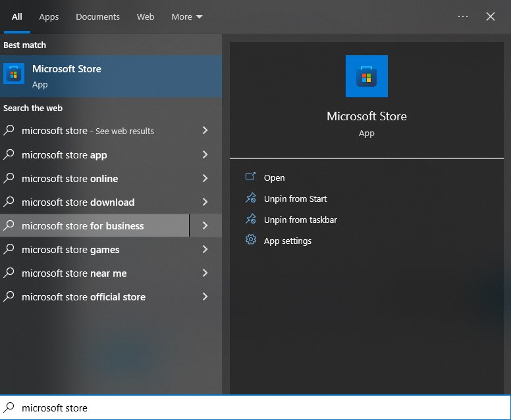
Task: Click the App settings gear icon
Action: [251, 239]
